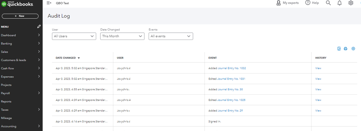This screenshot has width=361, height=131.
Task: Expand the Expenses chevron
Action: 39,76
